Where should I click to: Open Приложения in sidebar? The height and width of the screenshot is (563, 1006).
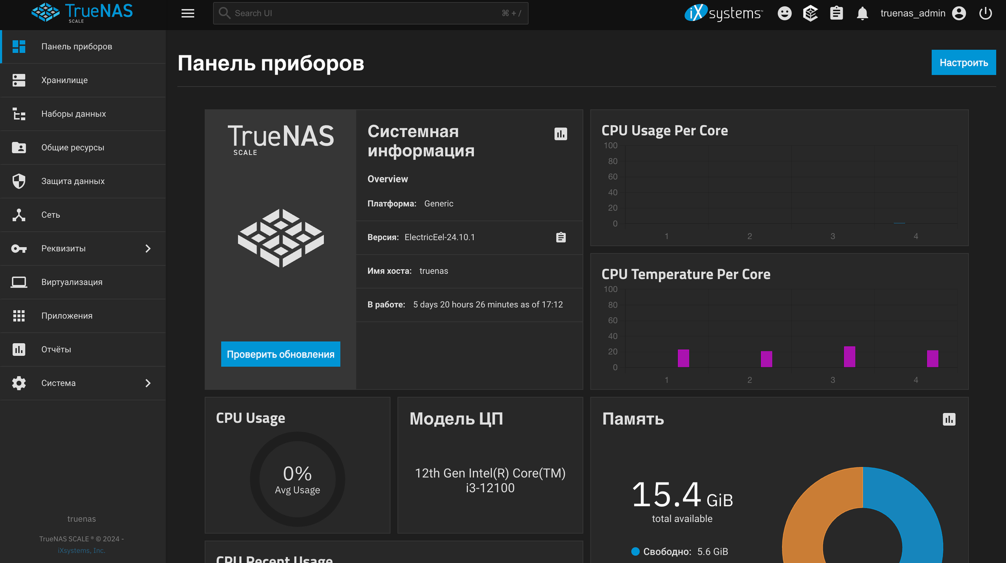tap(83, 316)
